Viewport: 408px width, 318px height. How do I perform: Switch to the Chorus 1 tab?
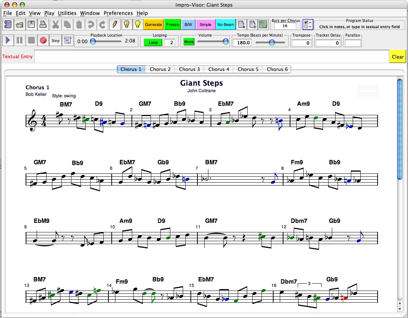[131, 69]
